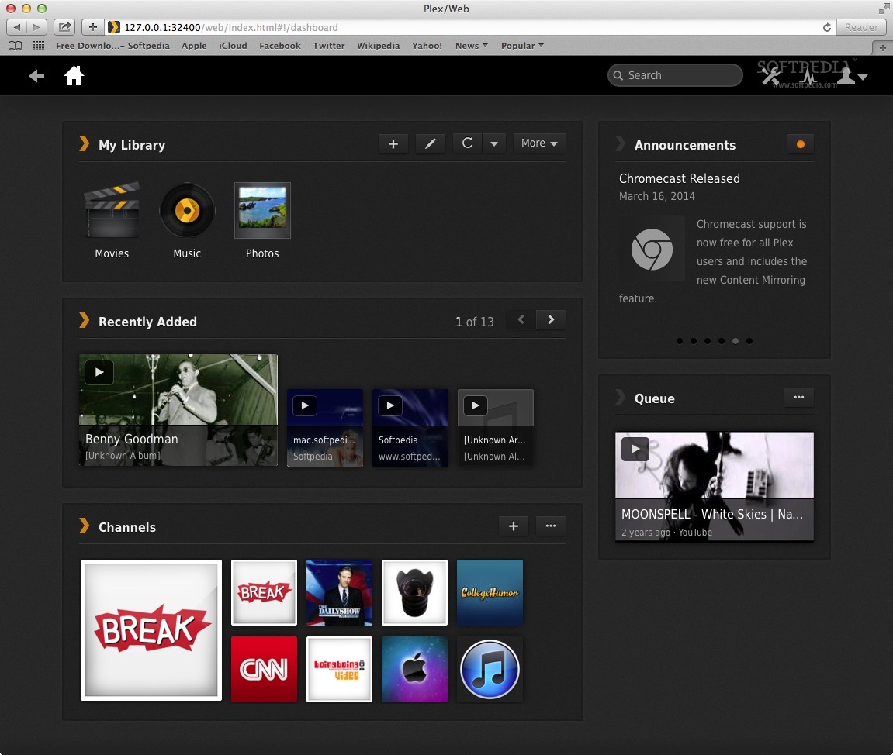Open the camera lens channel

point(414,592)
